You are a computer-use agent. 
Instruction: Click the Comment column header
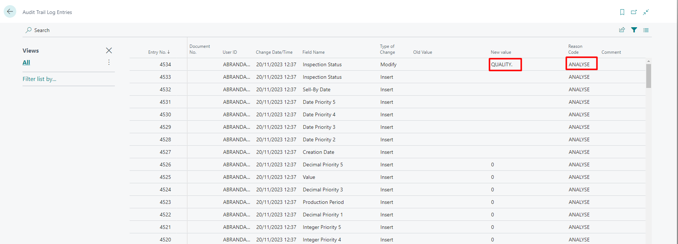click(611, 52)
